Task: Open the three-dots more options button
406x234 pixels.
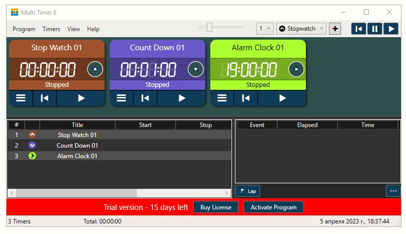Action: [393, 191]
